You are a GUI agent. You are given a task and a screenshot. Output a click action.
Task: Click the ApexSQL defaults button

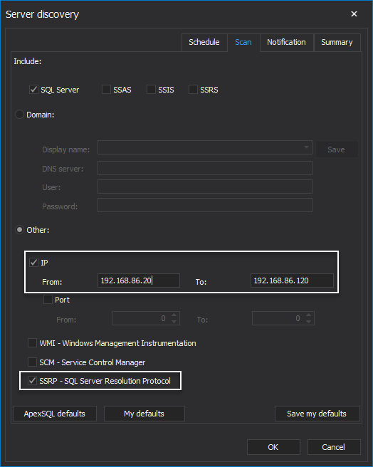[55, 414]
